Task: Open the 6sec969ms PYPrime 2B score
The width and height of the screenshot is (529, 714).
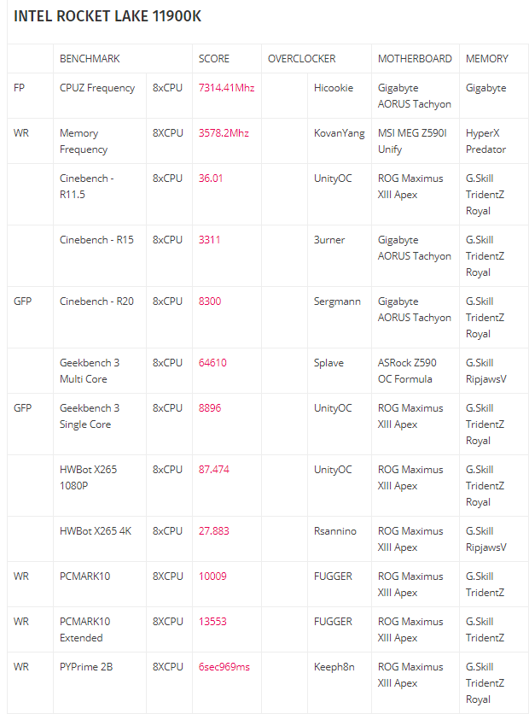Action: tap(224, 667)
